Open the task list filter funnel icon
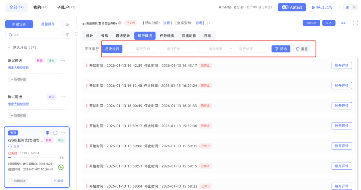This screenshot has height=190, width=361. click(67, 35)
